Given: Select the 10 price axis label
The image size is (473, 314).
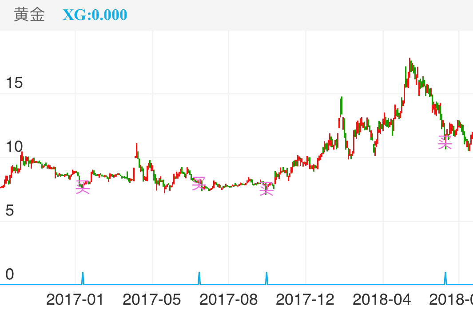Looking at the screenshot, I should point(14,146).
